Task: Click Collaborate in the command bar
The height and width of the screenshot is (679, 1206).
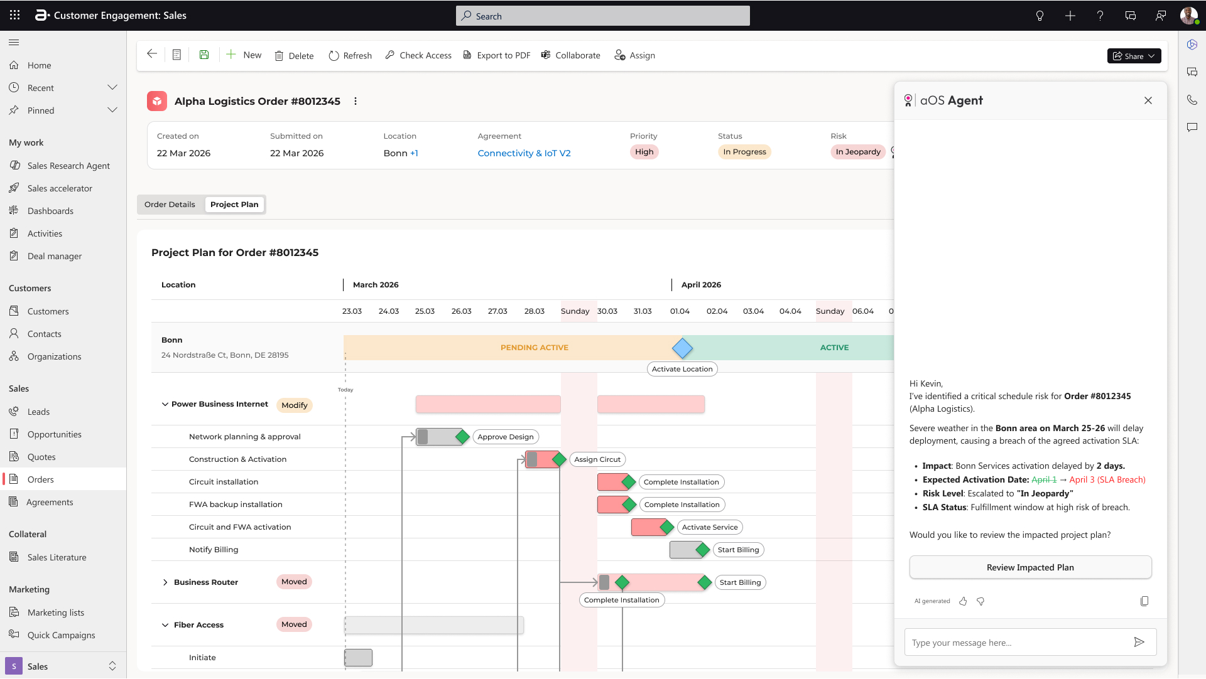Action: coord(570,55)
